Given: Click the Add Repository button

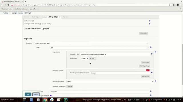Looking at the screenshot, I should (144, 66).
